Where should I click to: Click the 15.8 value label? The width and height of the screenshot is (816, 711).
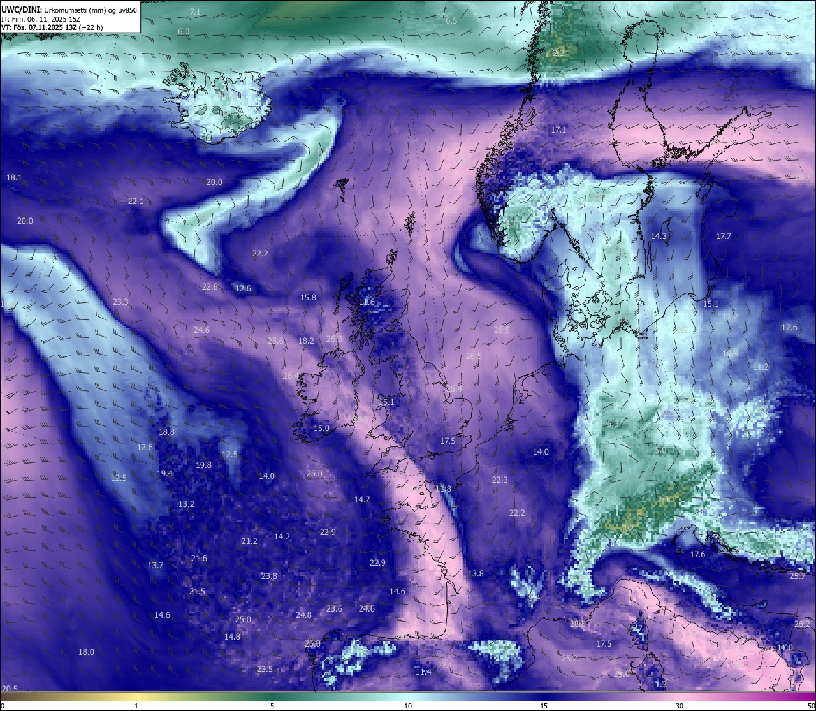pyautogui.click(x=308, y=297)
